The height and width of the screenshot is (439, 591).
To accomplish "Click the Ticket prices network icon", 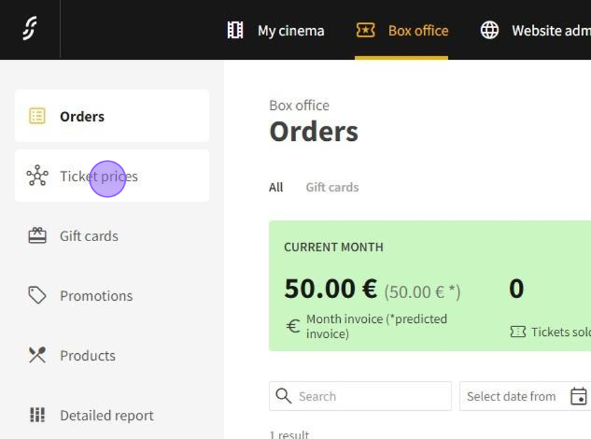I will tap(37, 176).
